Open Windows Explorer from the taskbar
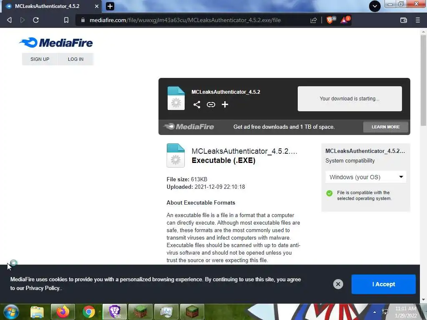 pos(37,312)
